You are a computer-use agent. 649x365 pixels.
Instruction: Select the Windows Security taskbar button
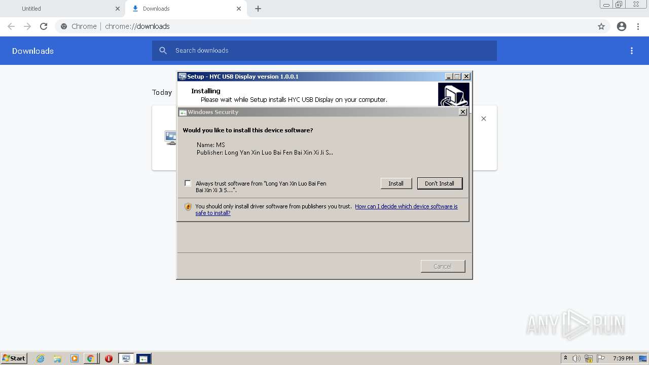tap(143, 358)
